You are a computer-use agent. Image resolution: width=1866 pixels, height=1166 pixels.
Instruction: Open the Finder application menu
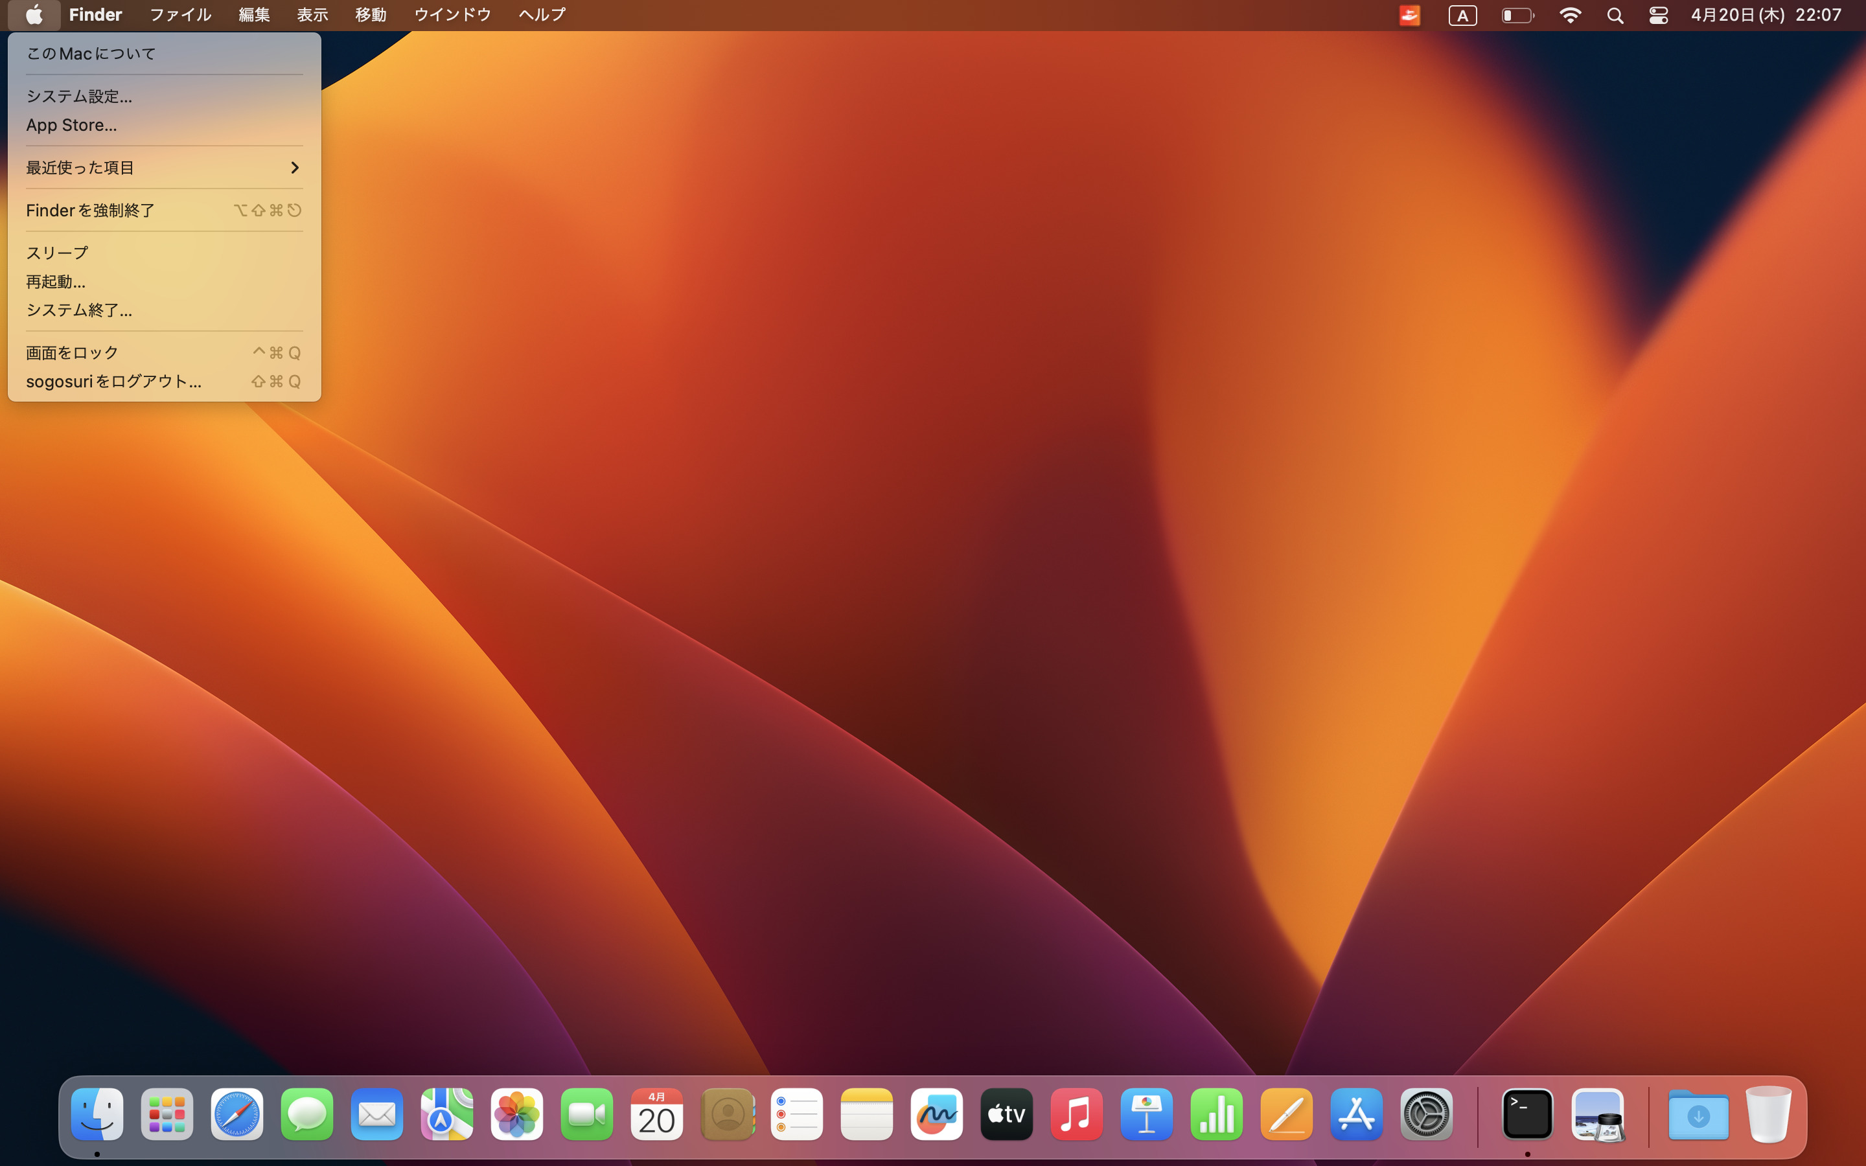coord(96,15)
